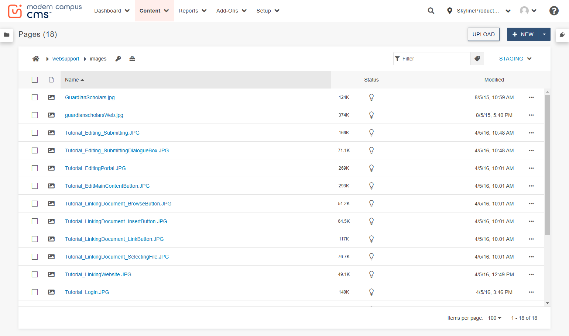The image size is (569, 336).
Task: Check the box for GuardianScholars.jpg
Action: [x=35, y=97]
